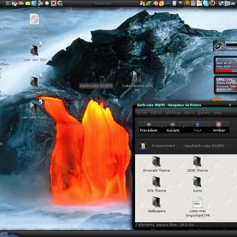Open the Précédent history dropdown arrow

click(161, 126)
